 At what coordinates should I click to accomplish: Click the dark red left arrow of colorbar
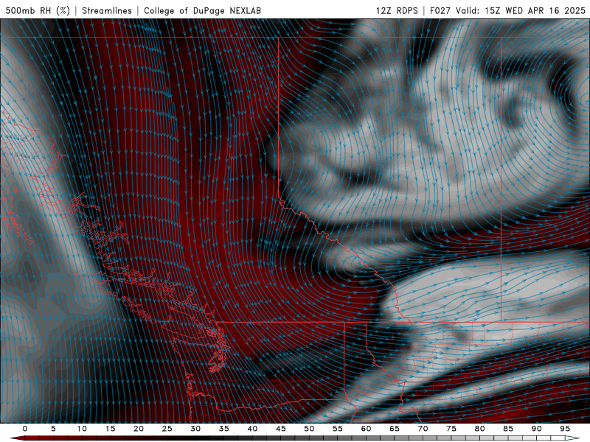[x=17, y=438]
